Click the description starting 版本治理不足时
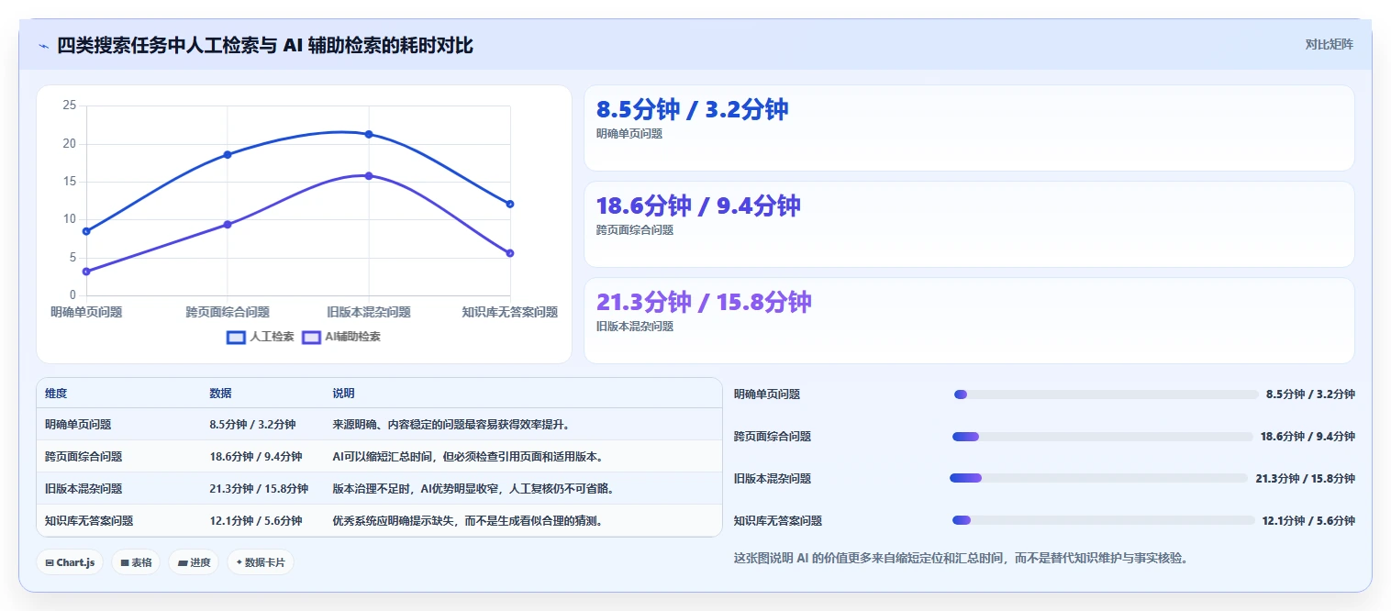This screenshot has height=611, width=1391. 473,488
